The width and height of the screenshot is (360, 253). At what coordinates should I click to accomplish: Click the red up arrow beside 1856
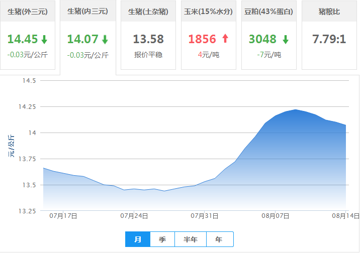point(225,39)
